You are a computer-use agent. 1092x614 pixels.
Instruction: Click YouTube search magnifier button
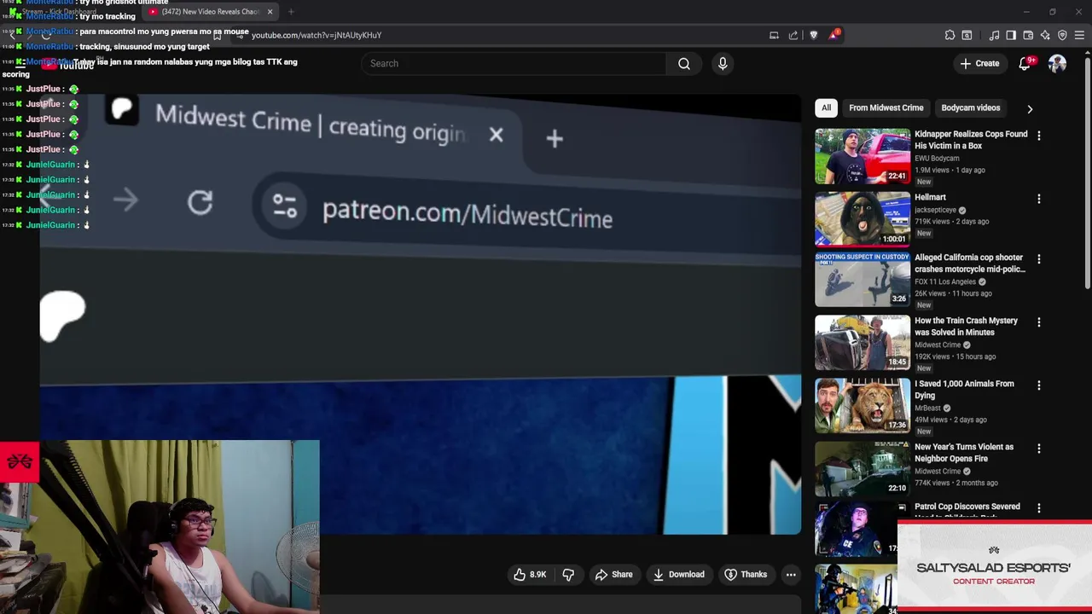click(x=684, y=63)
